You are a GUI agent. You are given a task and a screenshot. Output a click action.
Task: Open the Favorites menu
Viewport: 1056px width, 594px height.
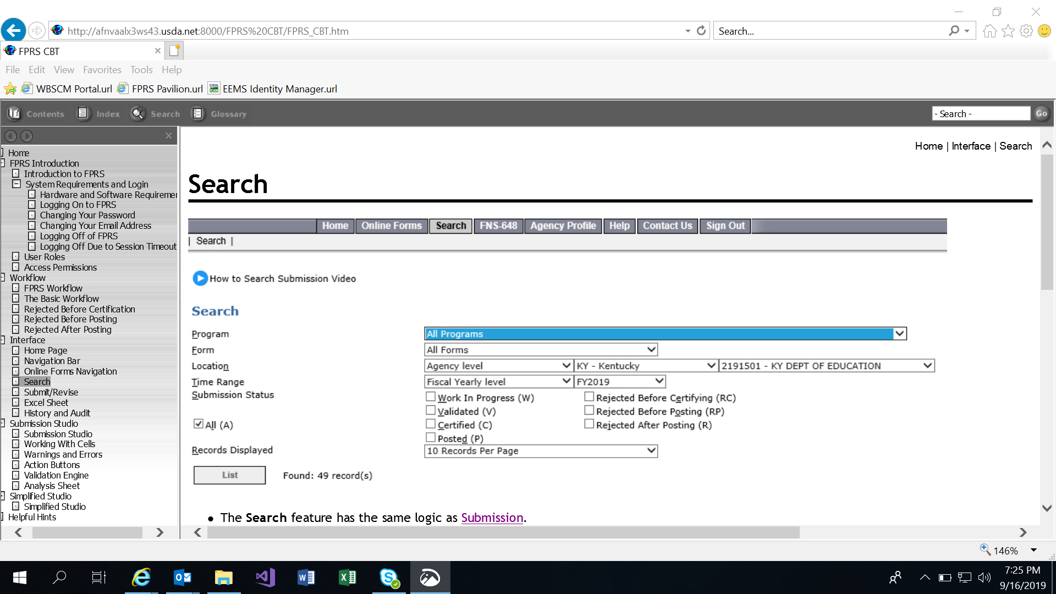pyautogui.click(x=102, y=70)
